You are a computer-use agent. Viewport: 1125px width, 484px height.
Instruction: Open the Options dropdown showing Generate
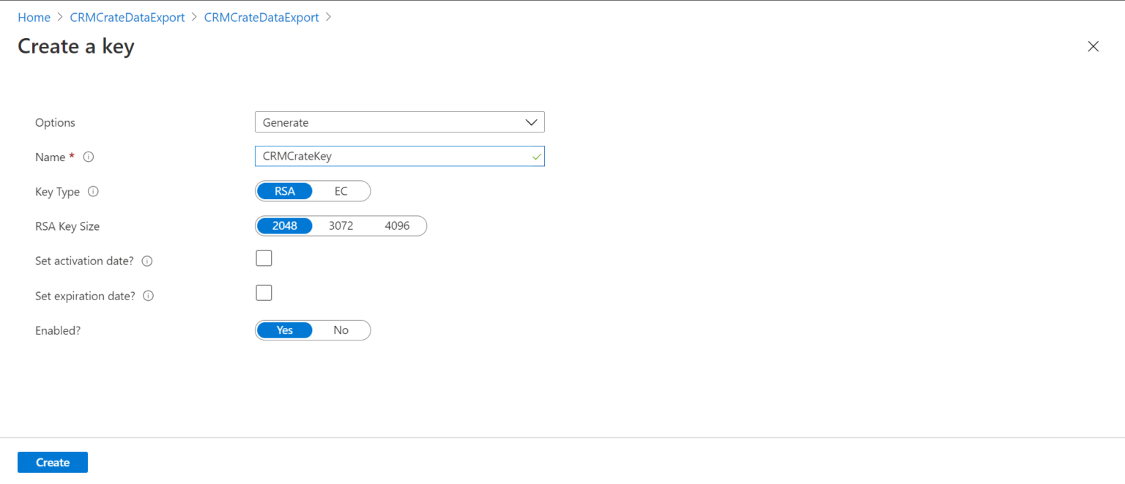[x=399, y=122]
